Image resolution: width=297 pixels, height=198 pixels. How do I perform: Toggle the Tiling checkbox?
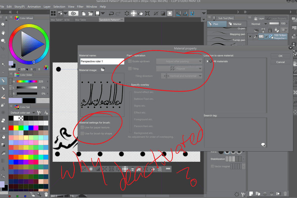(130, 69)
